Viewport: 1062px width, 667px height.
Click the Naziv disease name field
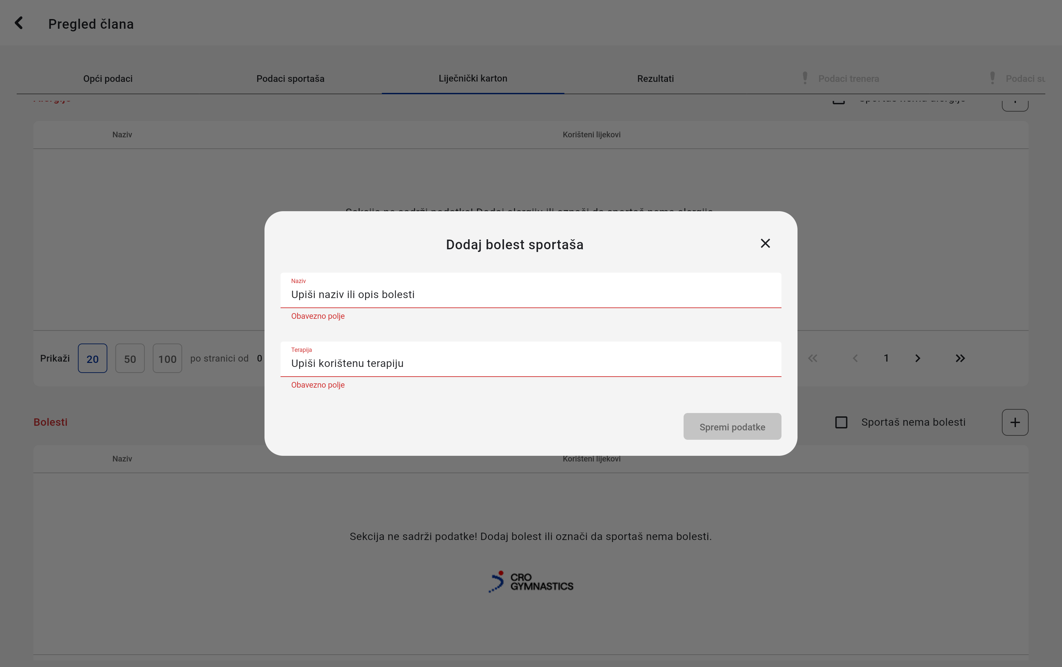(x=531, y=294)
